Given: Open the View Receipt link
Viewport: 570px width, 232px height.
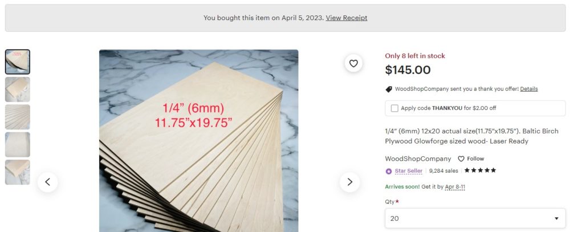Looking at the screenshot, I should [x=347, y=18].
